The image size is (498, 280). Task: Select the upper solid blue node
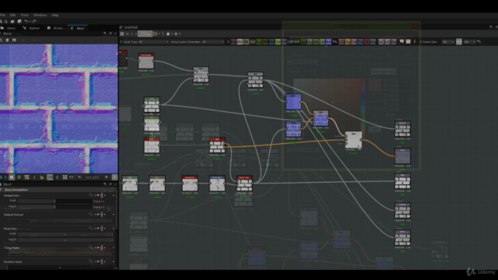tap(293, 102)
